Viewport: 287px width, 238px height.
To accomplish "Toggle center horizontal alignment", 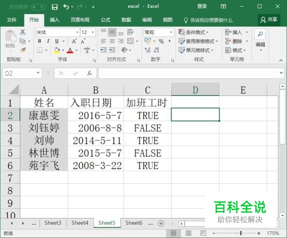I will click(112, 41).
